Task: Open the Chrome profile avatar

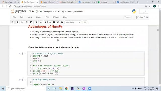Action: 154,6
